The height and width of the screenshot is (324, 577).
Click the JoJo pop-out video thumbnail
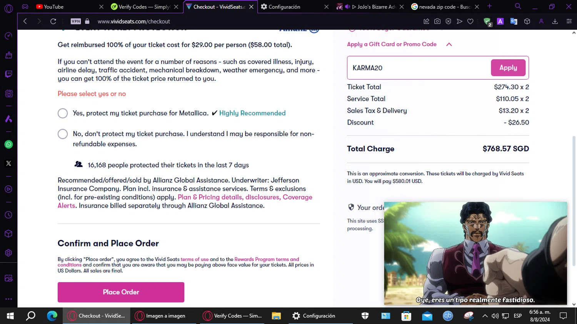point(475,253)
